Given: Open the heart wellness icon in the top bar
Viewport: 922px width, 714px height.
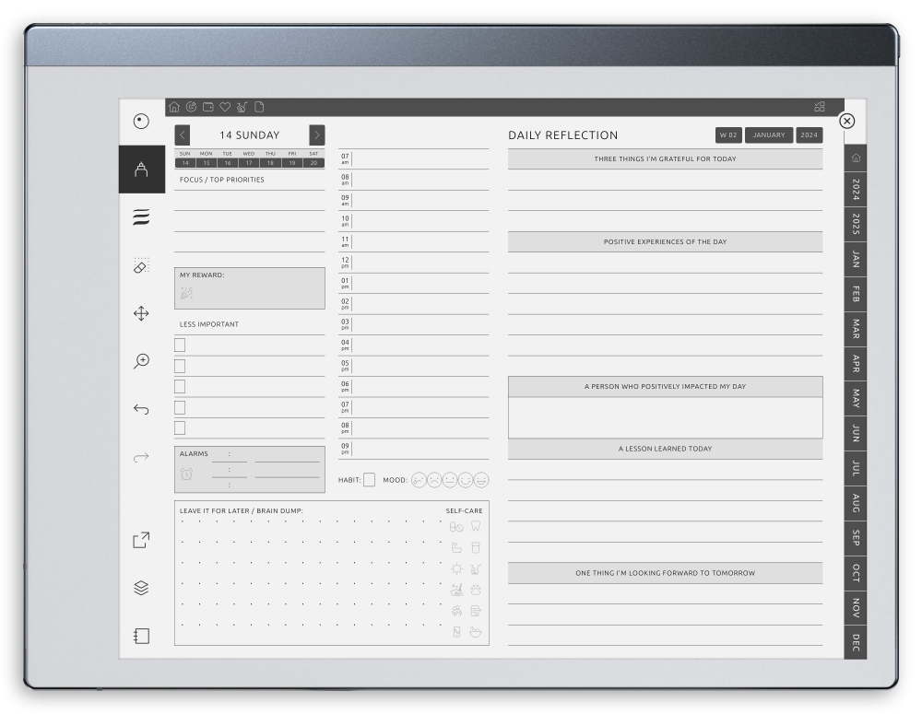Looking at the screenshot, I should pos(225,107).
